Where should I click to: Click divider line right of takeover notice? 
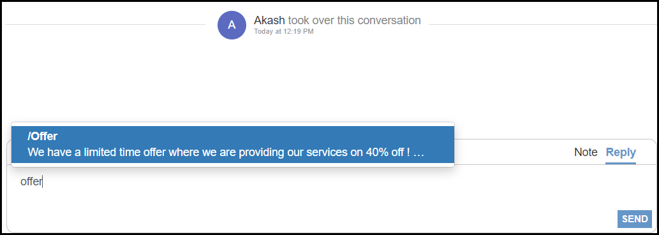(542, 25)
